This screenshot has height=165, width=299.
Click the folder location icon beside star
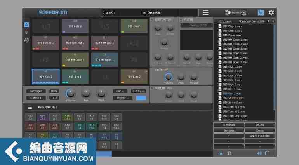(x=229, y=153)
